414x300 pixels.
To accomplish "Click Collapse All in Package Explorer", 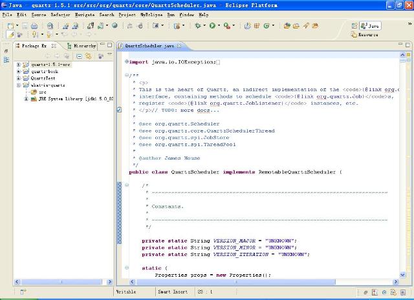I will pyautogui.click(x=79, y=56).
